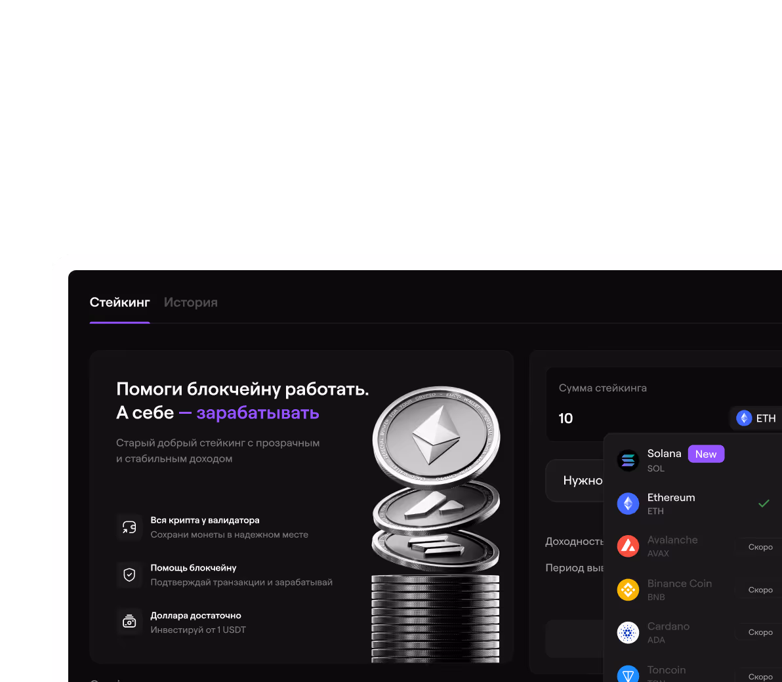Click the validator wallet icon
The image size is (782, 682).
pos(129,527)
